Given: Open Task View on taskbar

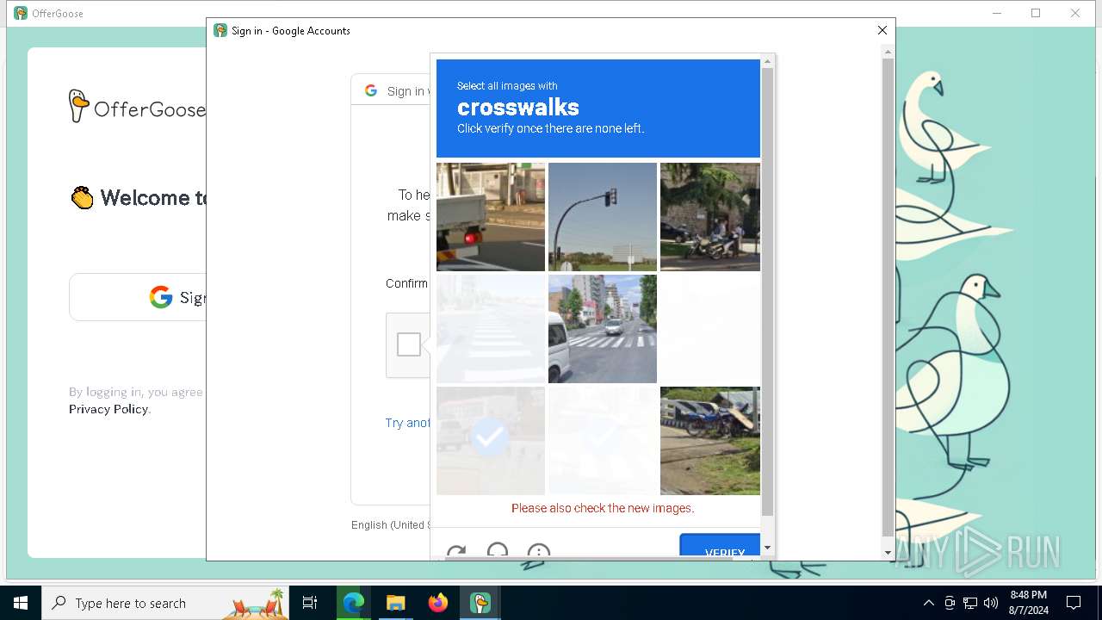Looking at the screenshot, I should (310, 603).
